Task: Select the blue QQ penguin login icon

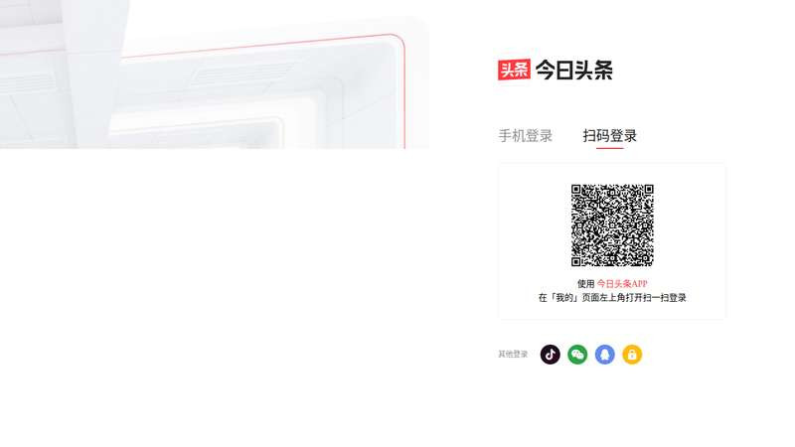Action: pyautogui.click(x=605, y=355)
